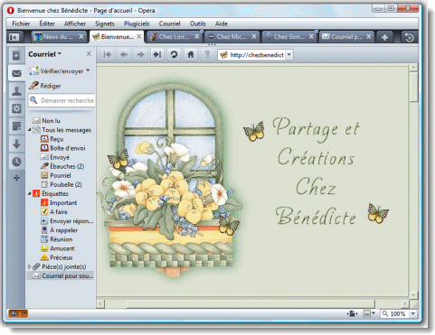Close the Chez Lorr tab
This screenshot has height=335, width=435.
coord(196,36)
